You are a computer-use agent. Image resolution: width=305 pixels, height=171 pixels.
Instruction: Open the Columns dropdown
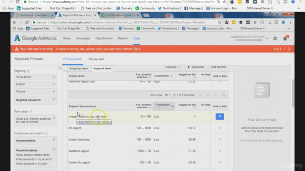pyautogui.click(x=172, y=67)
